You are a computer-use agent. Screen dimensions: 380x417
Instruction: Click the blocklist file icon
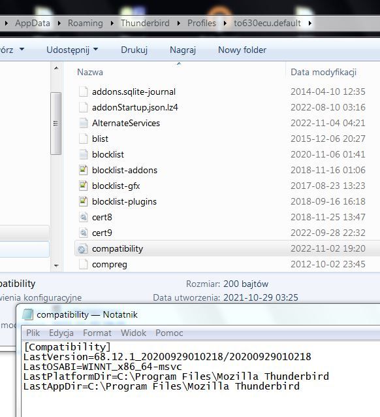pos(83,154)
